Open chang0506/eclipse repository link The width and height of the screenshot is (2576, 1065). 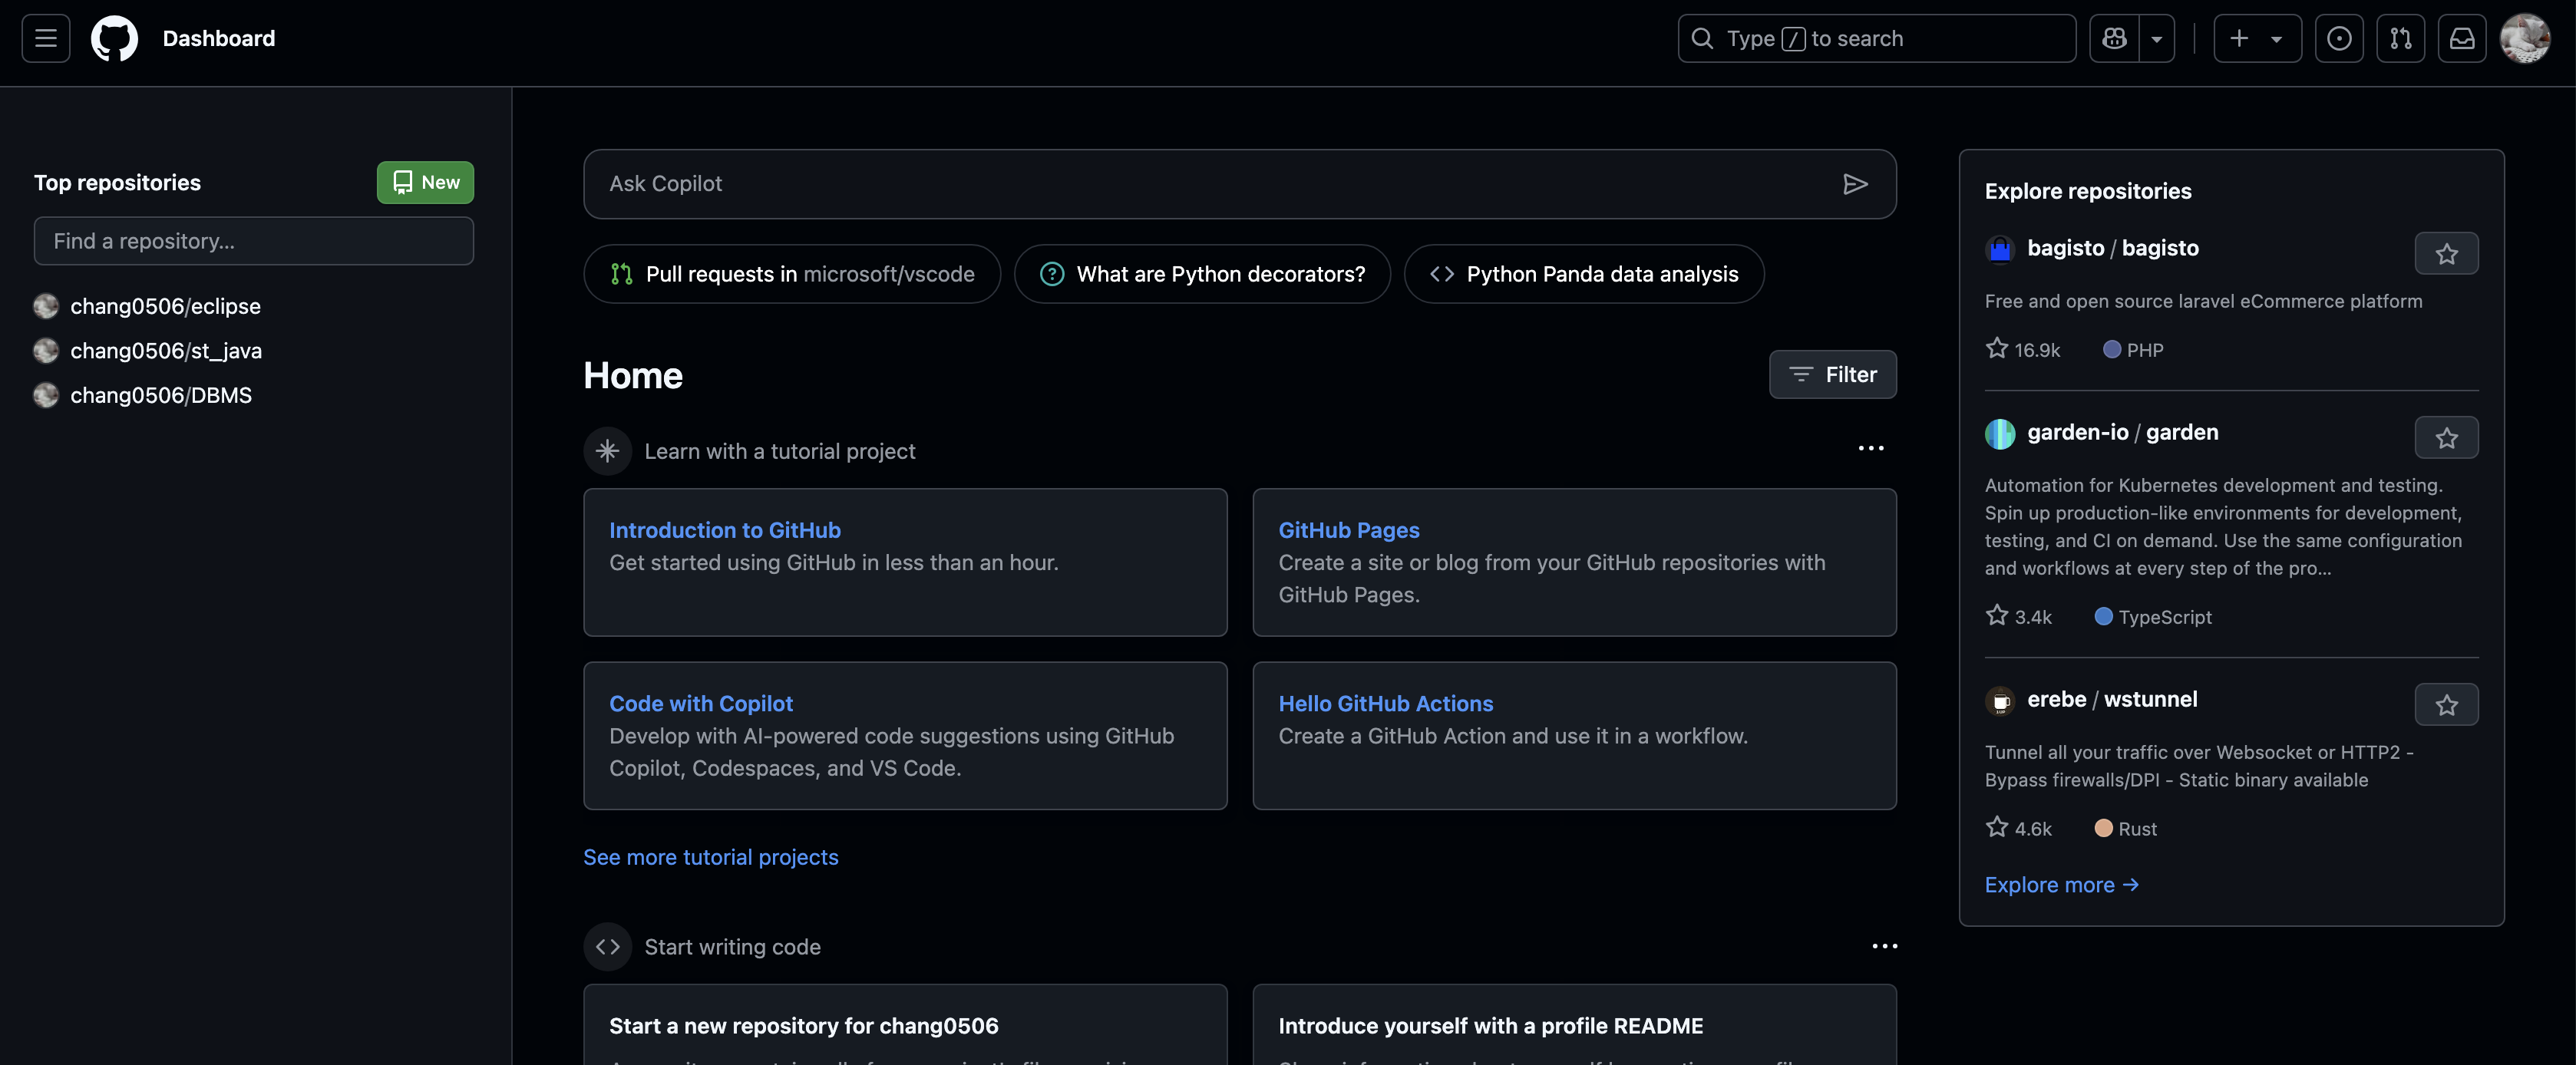coord(165,306)
